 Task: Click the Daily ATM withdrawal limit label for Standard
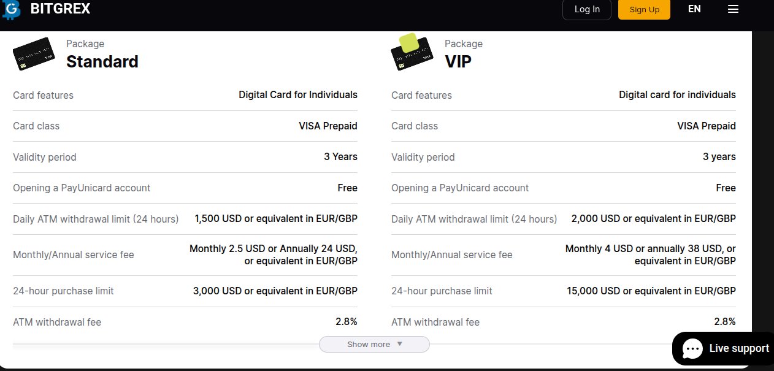tap(96, 218)
